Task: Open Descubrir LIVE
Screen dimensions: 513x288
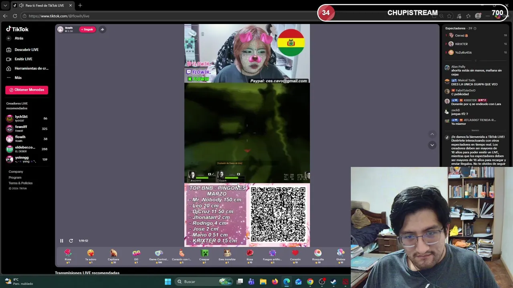Action: coord(23,50)
